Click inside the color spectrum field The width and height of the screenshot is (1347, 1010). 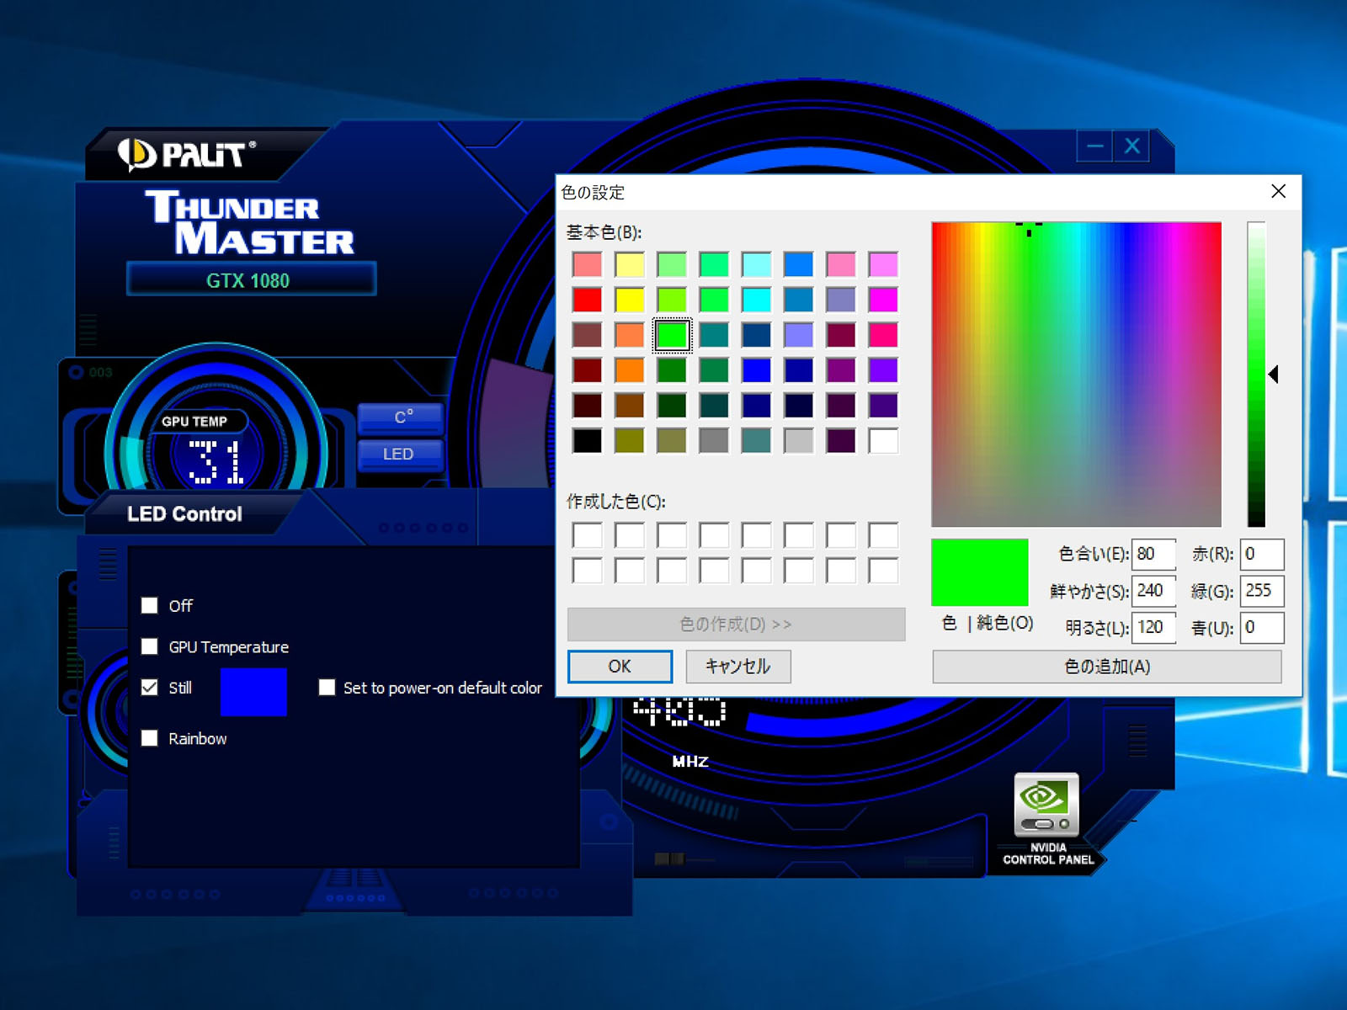tap(1076, 375)
